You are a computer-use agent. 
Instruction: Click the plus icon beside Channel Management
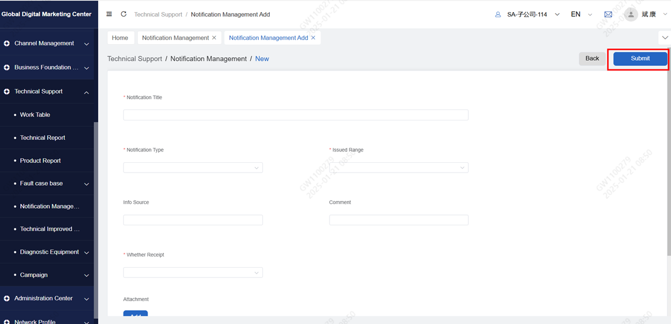[7, 44]
